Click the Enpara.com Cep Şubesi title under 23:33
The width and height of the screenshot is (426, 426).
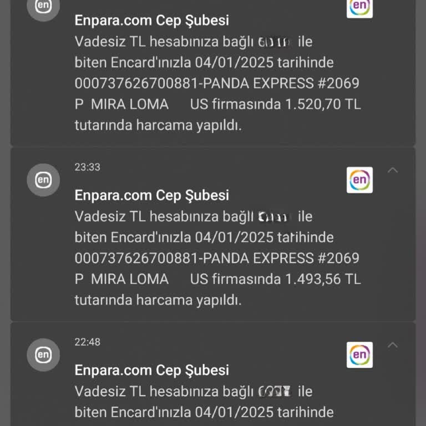[x=151, y=195]
